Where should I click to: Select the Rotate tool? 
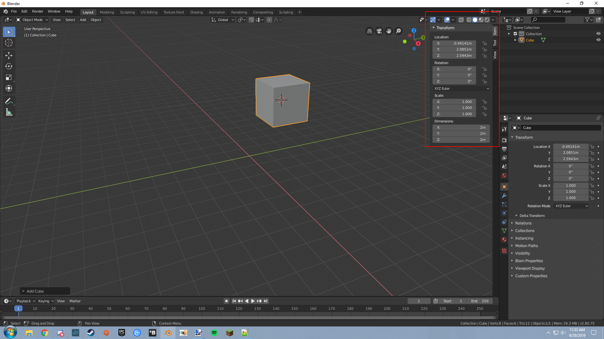click(9, 66)
